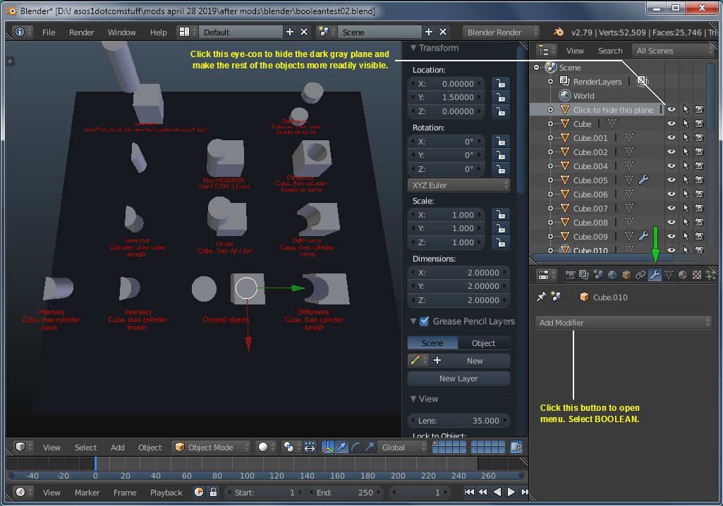Open the Render properties camera tab
723x506 pixels.
click(570, 275)
